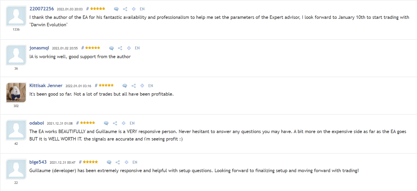This screenshot has height=191, width=417.
Task: Toggle EN language on 220072256's review
Action: tap(142, 9)
